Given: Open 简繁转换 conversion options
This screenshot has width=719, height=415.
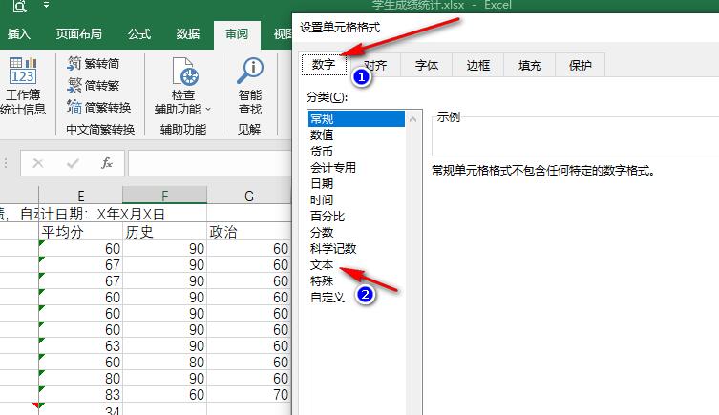Looking at the screenshot, I should coord(99,107).
